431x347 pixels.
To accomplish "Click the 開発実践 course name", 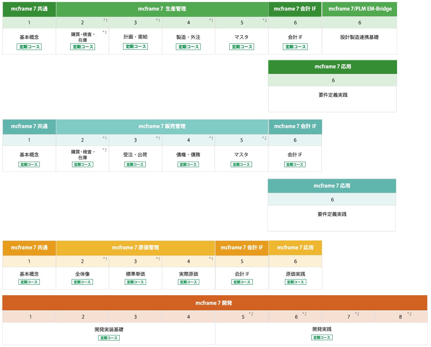I will pyautogui.click(x=322, y=329).
